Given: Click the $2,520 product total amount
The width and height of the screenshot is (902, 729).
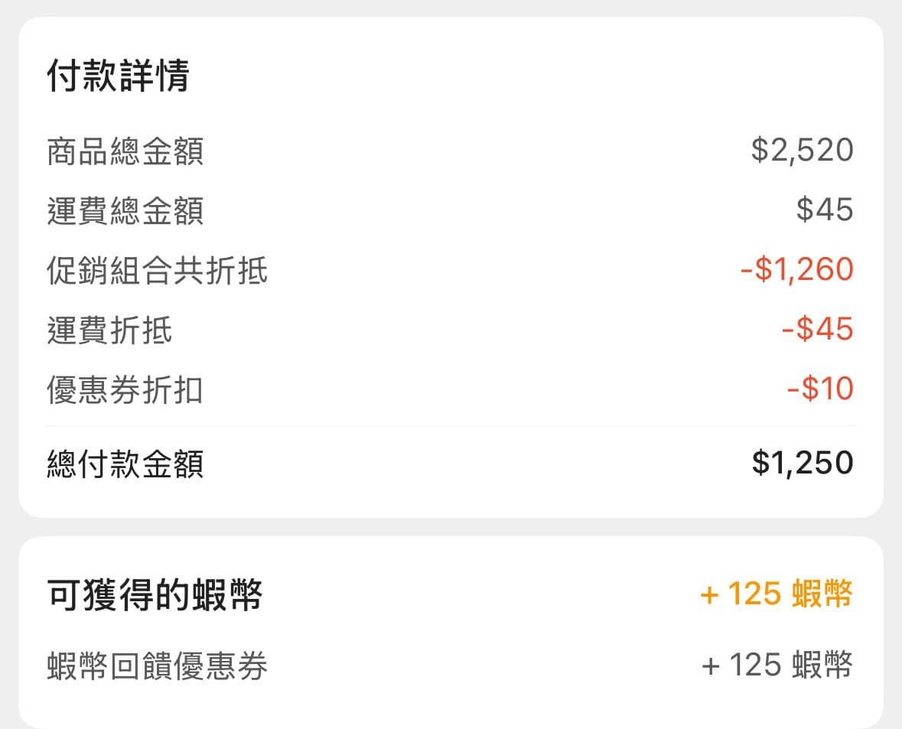Looking at the screenshot, I should click(803, 150).
